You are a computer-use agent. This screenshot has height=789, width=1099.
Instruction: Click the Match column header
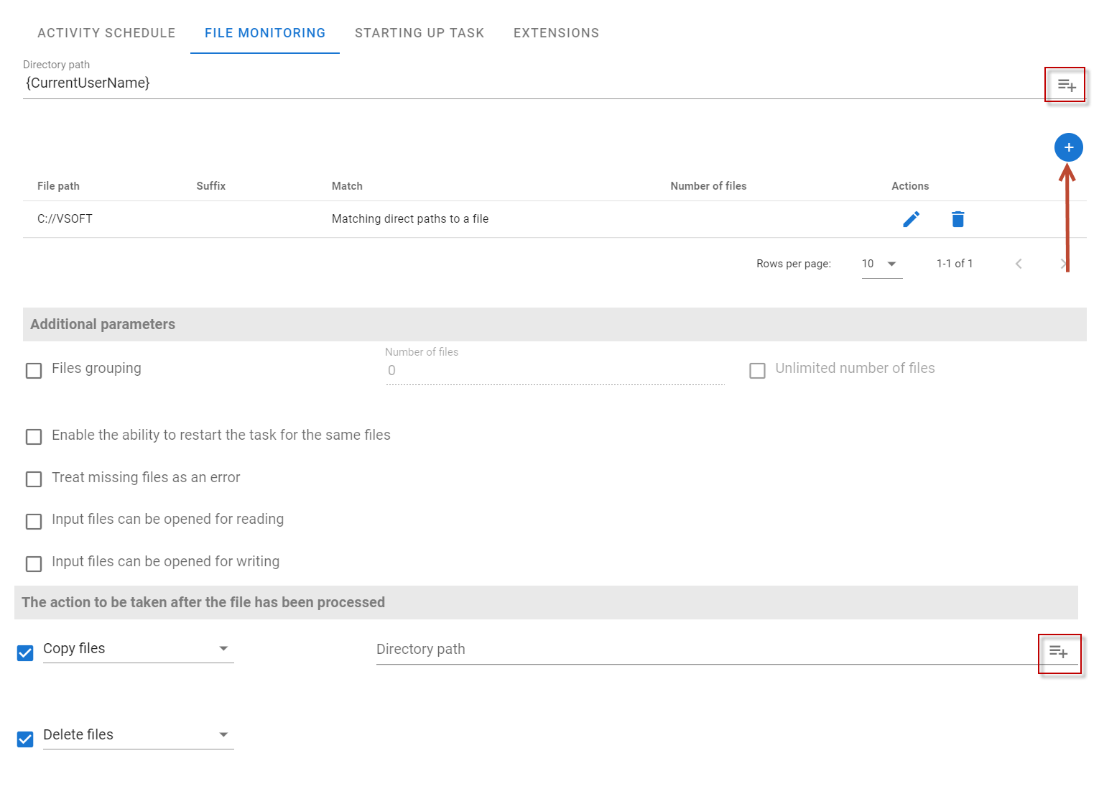tap(347, 186)
